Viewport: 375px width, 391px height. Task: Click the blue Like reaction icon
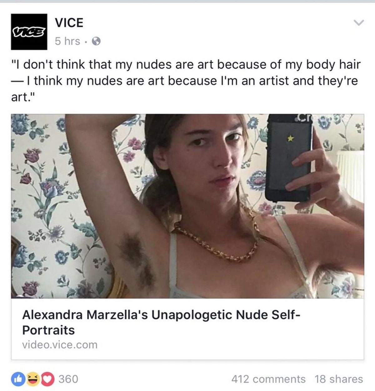17,379
